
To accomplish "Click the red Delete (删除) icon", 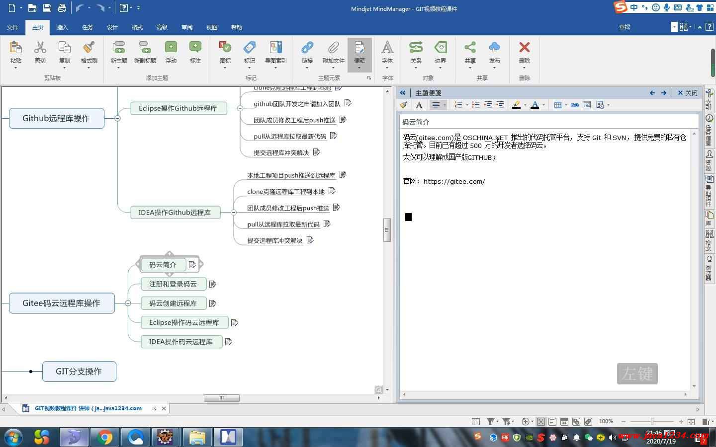I will (x=525, y=48).
